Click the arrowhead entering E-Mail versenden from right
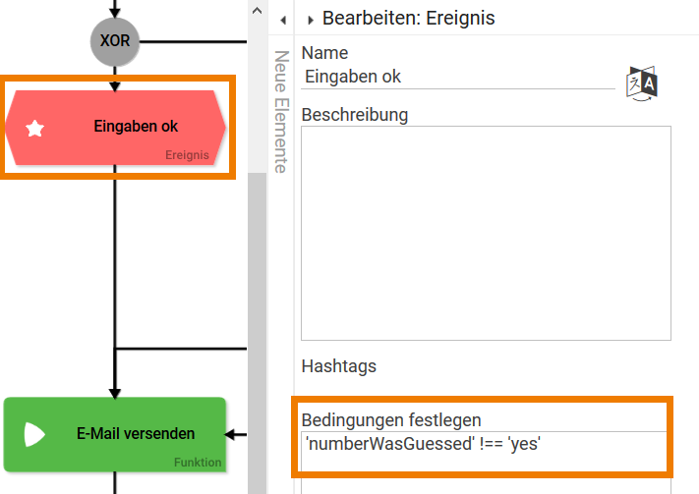The image size is (699, 494). (232, 433)
